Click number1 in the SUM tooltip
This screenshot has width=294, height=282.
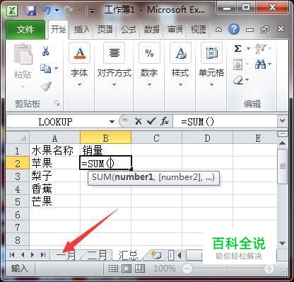(134, 177)
